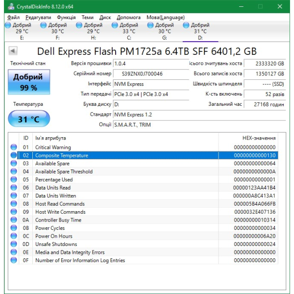Click status icon of Unsafe Shutdowns row
The height and width of the screenshot is (294, 294).
click(x=14, y=244)
